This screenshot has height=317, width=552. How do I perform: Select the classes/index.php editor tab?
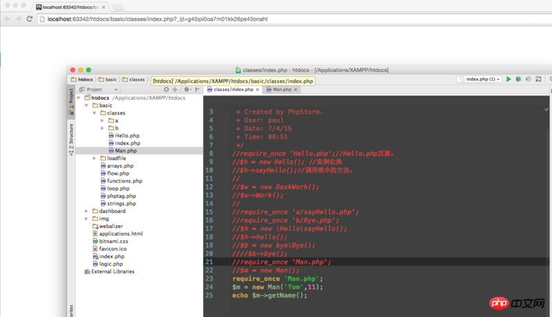(x=233, y=90)
